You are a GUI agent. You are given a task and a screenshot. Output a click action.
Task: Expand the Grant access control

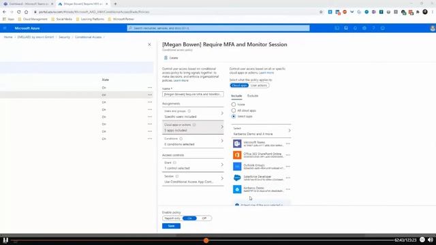pos(193,165)
